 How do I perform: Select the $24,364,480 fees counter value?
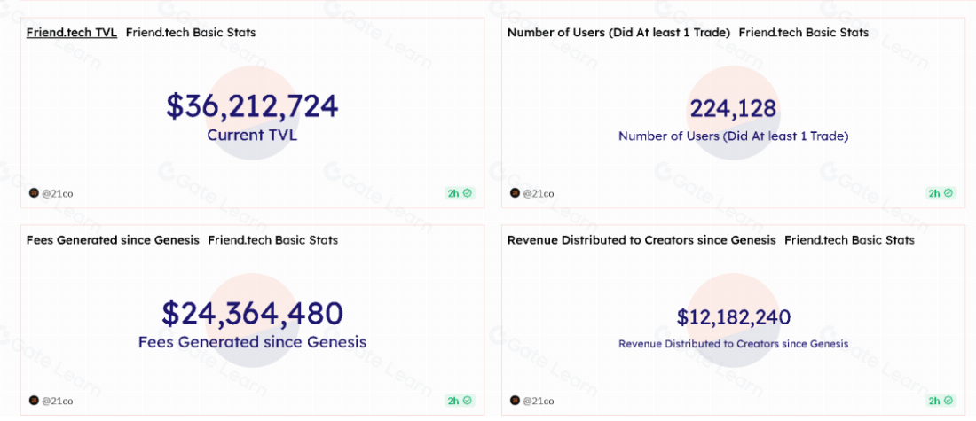coord(252,314)
